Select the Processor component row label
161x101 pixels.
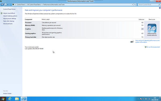(28, 23)
